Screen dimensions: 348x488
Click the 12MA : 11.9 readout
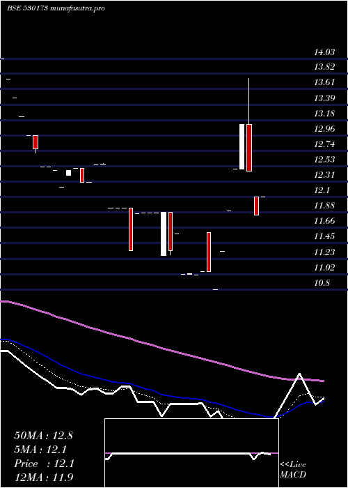(x=43, y=478)
